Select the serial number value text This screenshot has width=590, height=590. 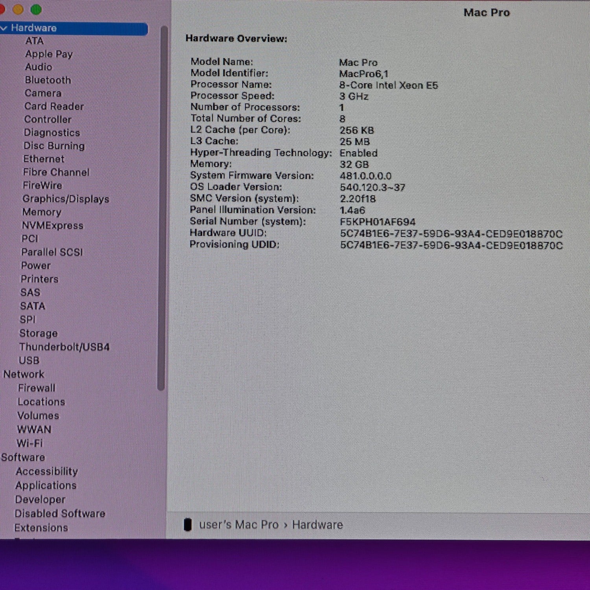pos(378,222)
